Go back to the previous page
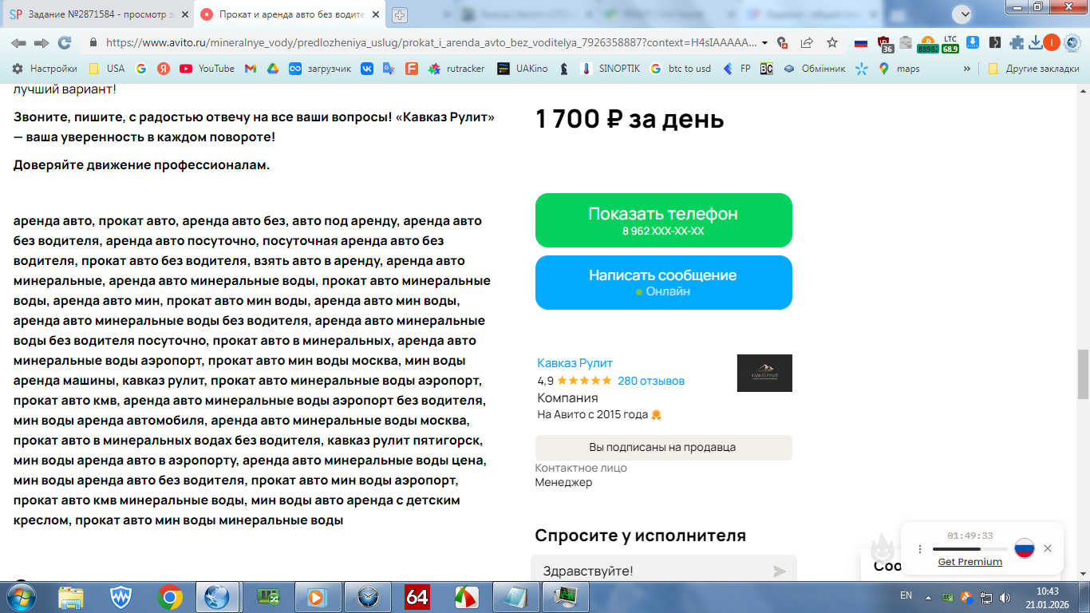The image size is (1090, 613). click(x=18, y=43)
